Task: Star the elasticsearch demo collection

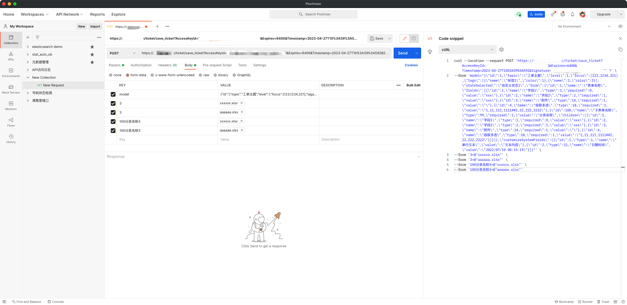Action: click(92, 47)
